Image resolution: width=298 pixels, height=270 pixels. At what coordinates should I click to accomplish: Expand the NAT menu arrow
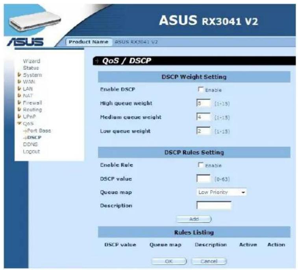[19, 96]
